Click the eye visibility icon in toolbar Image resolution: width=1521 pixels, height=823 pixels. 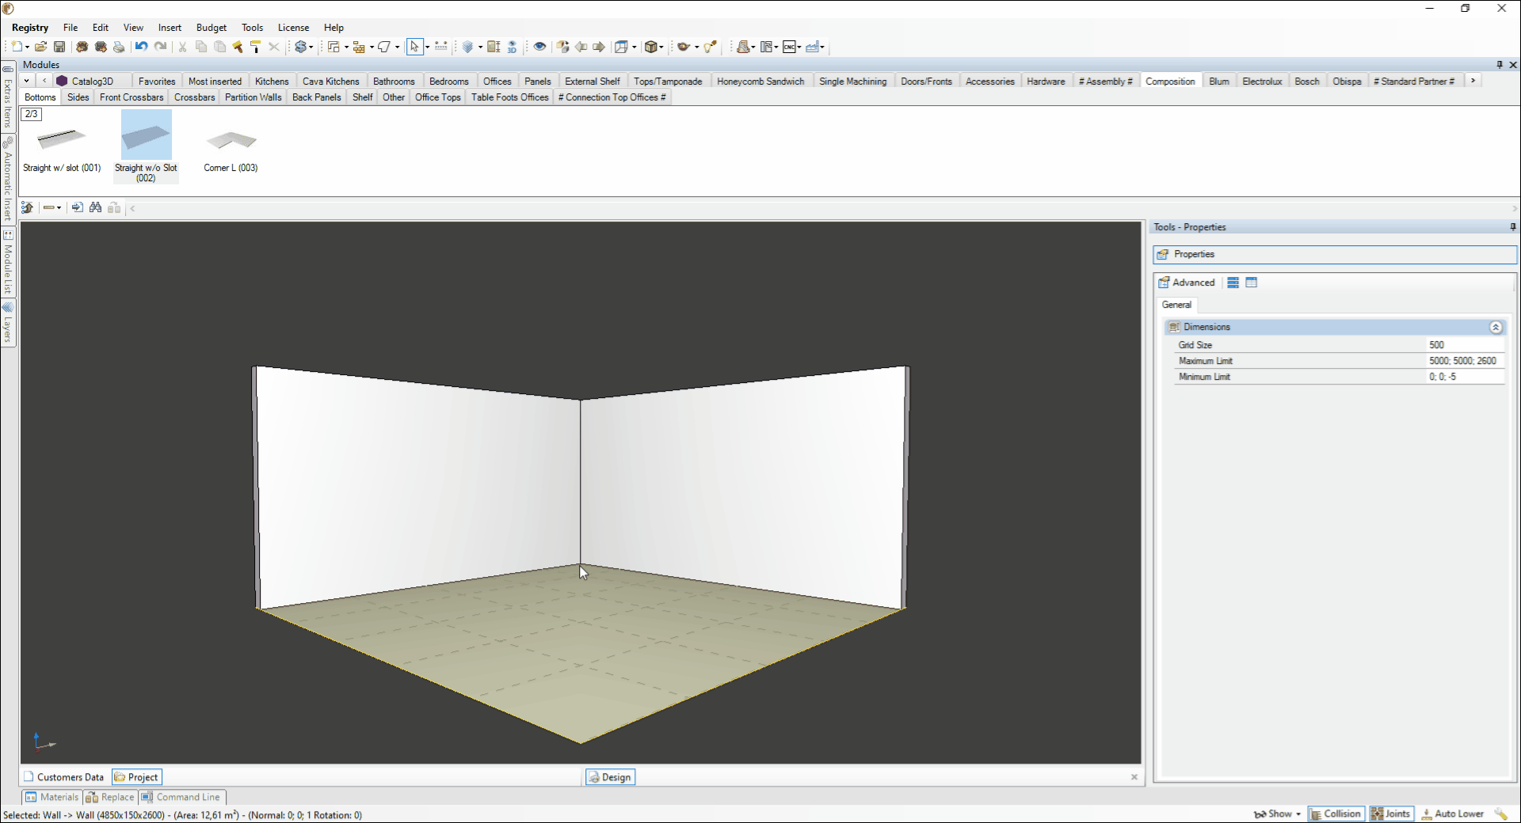(x=539, y=47)
